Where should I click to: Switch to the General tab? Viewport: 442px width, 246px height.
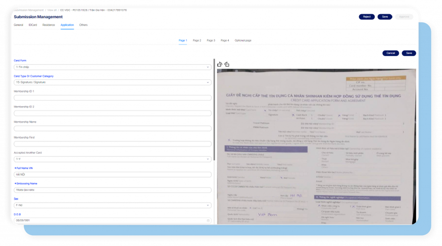pyautogui.click(x=18, y=25)
